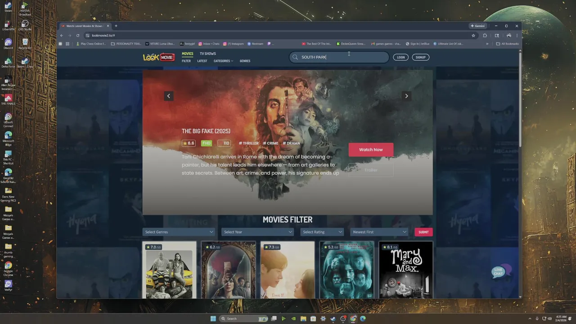576x324 pixels.
Task: Open Chrome three-dot menu
Action: pos(517,36)
